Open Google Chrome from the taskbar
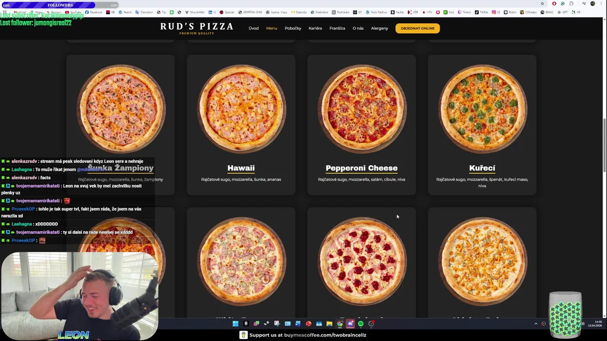This screenshot has height=341, width=607. (340, 323)
